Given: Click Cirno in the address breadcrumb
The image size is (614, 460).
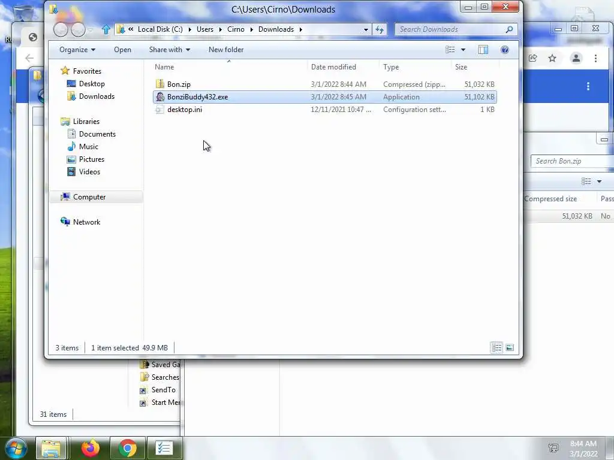Looking at the screenshot, I should (236, 29).
